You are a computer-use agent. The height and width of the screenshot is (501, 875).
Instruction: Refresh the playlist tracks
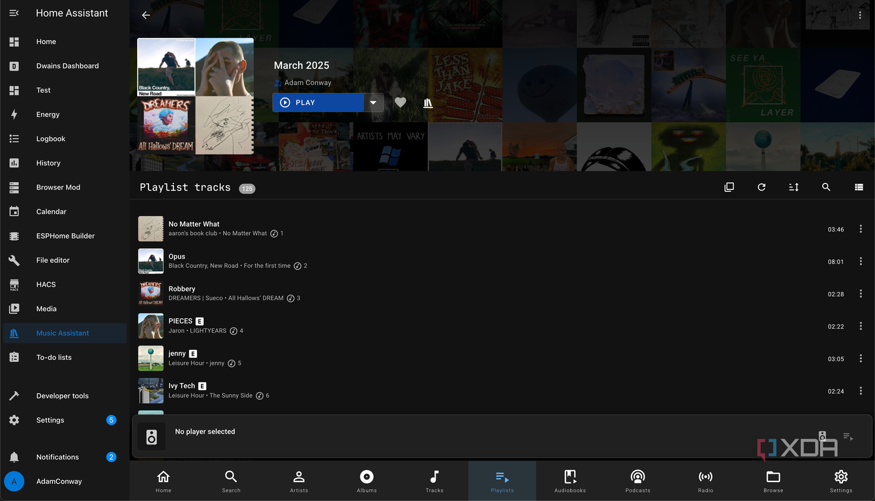[762, 187]
